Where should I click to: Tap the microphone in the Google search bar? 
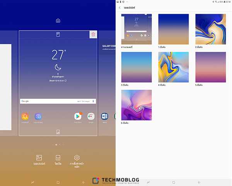click(93, 101)
